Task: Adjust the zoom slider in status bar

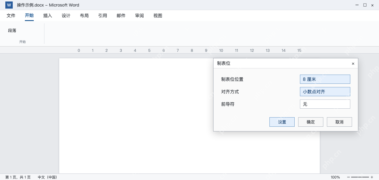Action: coord(360,177)
